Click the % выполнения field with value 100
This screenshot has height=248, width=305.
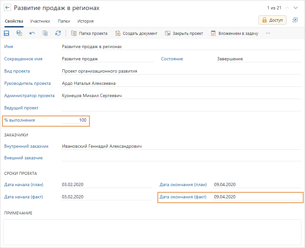[74, 120]
